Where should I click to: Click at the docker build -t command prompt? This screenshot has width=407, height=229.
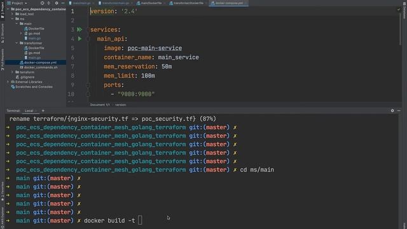109,221
